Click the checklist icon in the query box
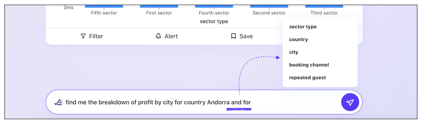This screenshot has width=423, height=124. (x=58, y=103)
